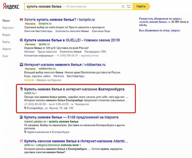The height and width of the screenshot is (158, 192).
Task: Select Поиск tab in sidebar
Action: [x=6, y=21]
